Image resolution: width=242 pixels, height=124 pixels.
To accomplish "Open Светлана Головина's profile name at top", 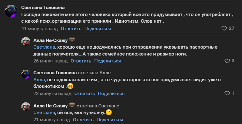I will pyautogui.click(x=43, y=8).
